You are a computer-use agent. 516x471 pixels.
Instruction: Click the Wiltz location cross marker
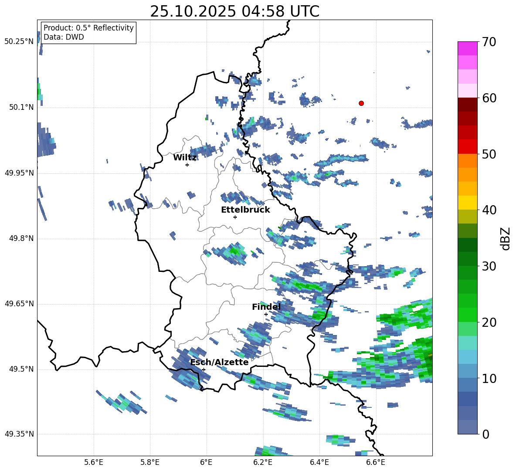[187, 165]
